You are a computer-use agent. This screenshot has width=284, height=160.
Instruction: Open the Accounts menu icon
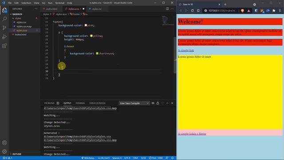click(4, 143)
